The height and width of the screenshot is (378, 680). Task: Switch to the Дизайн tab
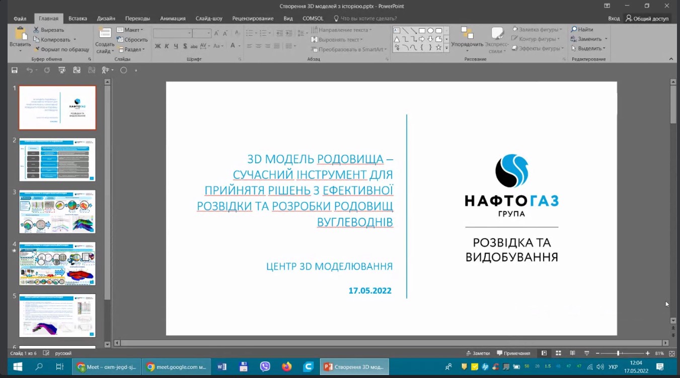pyautogui.click(x=106, y=18)
